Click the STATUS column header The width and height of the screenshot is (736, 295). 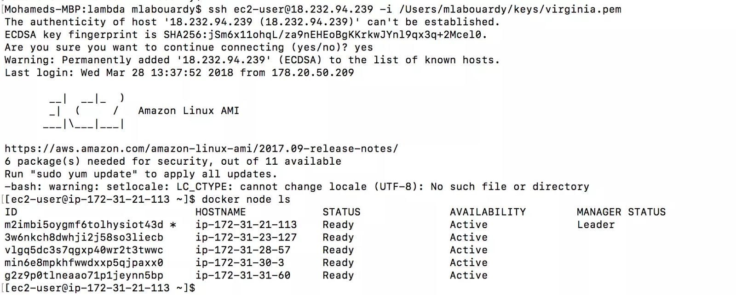341,212
